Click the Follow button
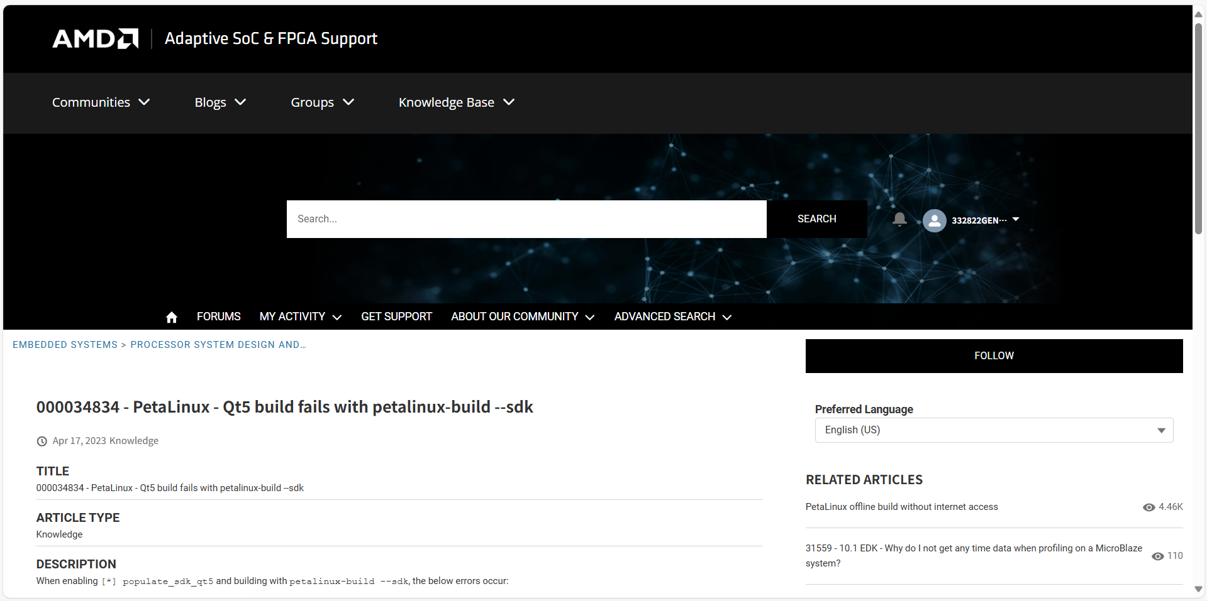Viewport: 1207px width, 601px height. pyautogui.click(x=994, y=356)
